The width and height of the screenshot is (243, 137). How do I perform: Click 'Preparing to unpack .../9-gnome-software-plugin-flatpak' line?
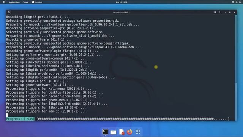click(73, 47)
